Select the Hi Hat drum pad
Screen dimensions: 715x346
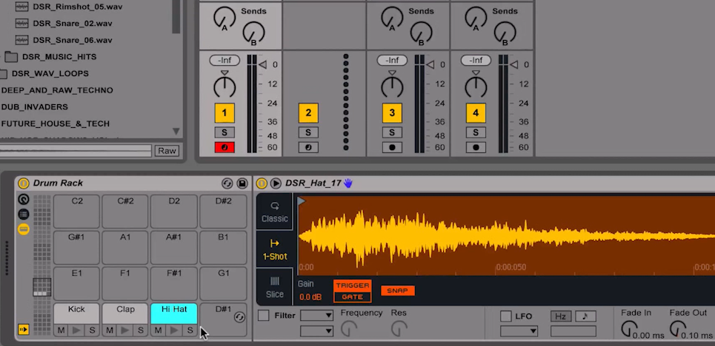174,311
